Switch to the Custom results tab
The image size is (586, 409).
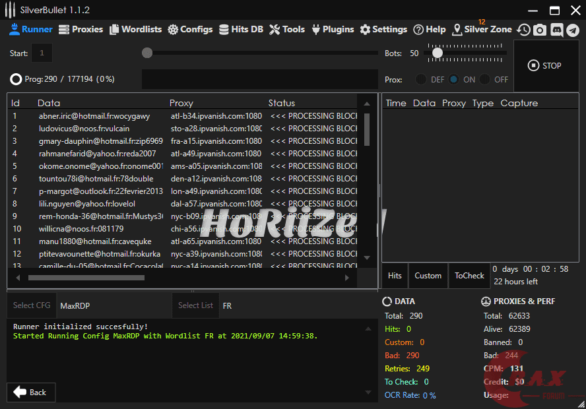(x=428, y=276)
